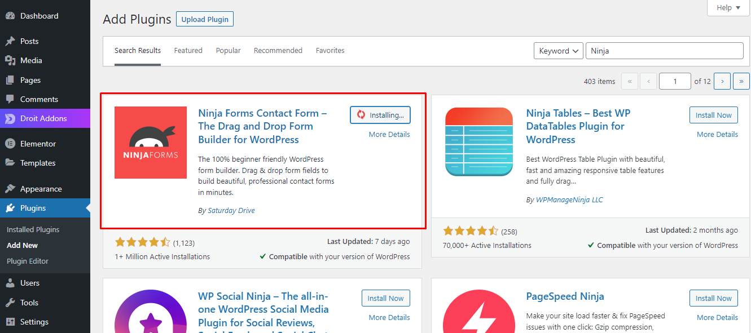The height and width of the screenshot is (333, 751).
Task: Expand the Help panel
Action: [x=728, y=8]
